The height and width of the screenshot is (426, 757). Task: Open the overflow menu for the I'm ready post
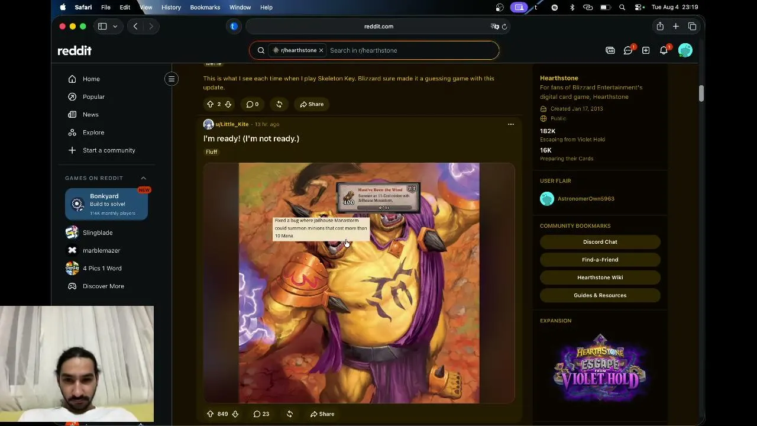tap(511, 124)
